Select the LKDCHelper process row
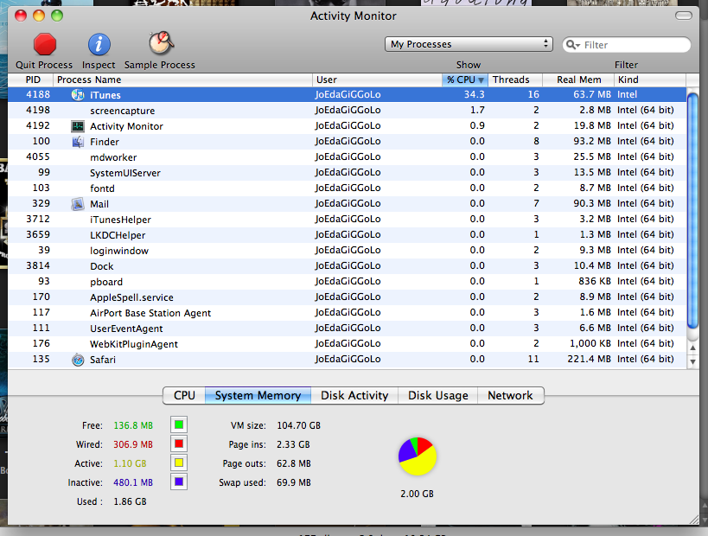The width and height of the screenshot is (708, 536). (x=347, y=235)
